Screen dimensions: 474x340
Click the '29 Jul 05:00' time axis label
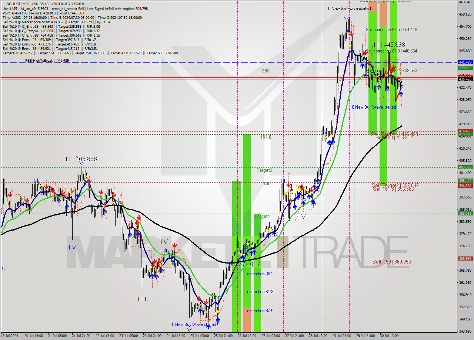click(342, 336)
